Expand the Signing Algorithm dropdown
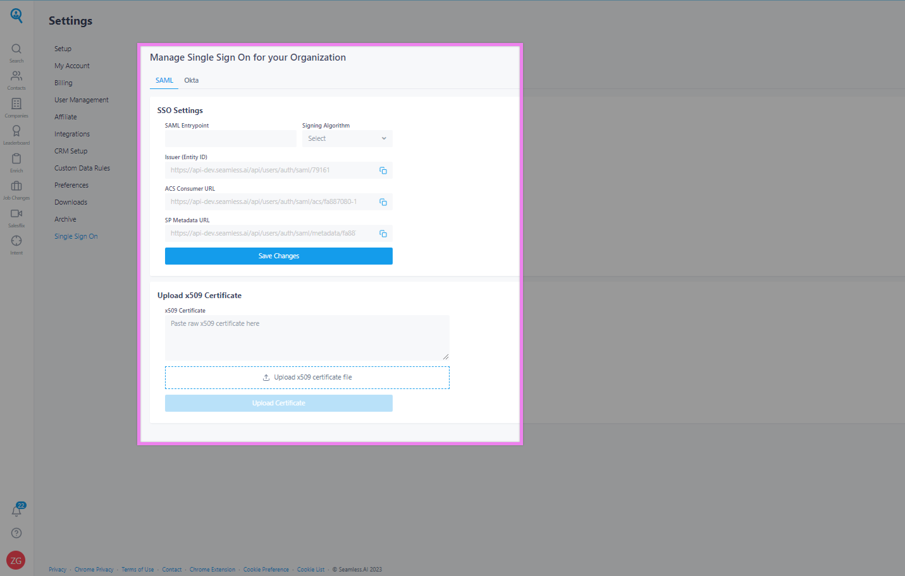Image resolution: width=905 pixels, height=576 pixels. [347, 139]
